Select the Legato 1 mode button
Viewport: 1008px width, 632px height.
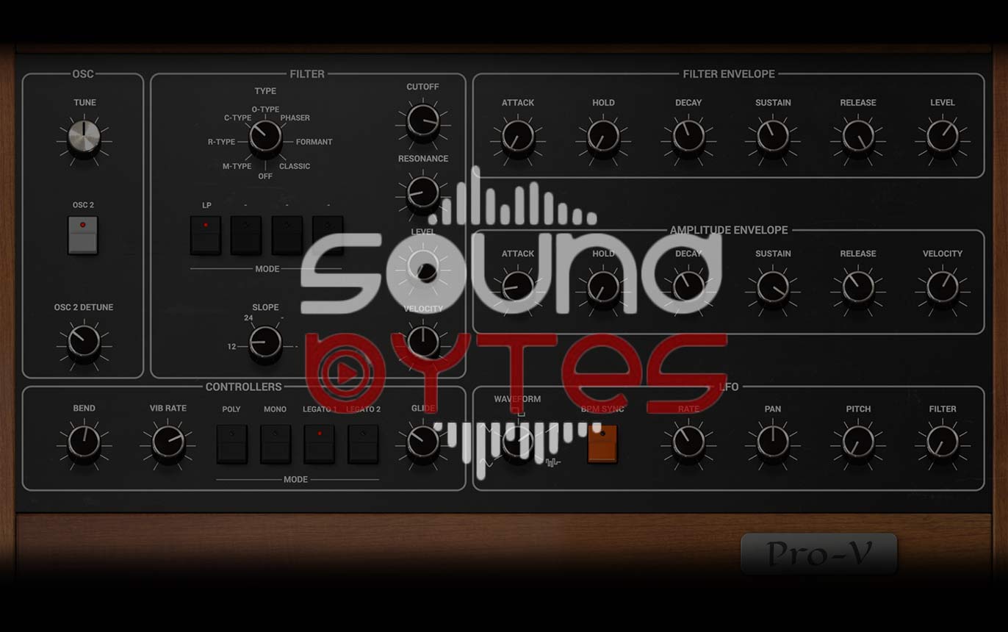(x=320, y=443)
